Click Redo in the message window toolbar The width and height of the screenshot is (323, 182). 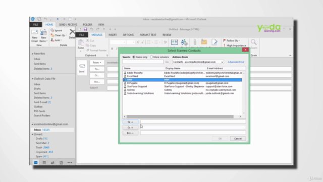click(97, 29)
